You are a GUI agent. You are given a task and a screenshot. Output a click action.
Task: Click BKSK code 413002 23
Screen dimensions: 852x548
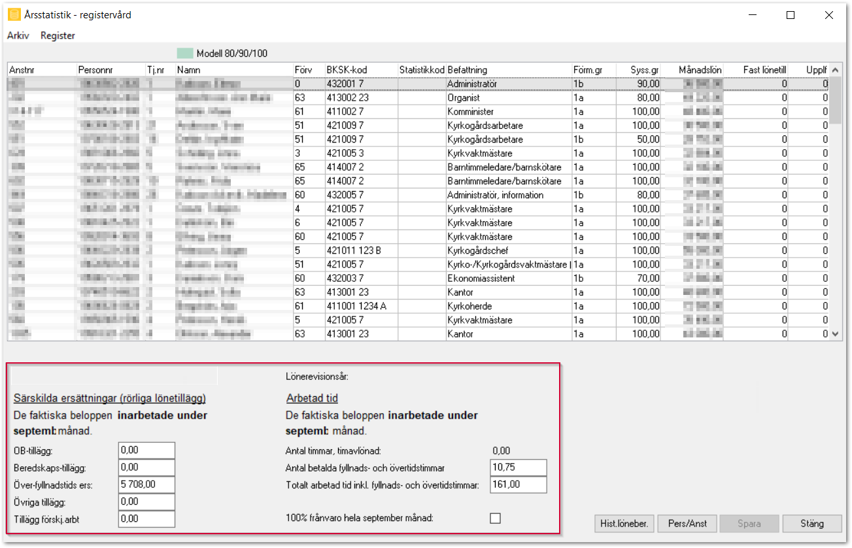[361, 98]
